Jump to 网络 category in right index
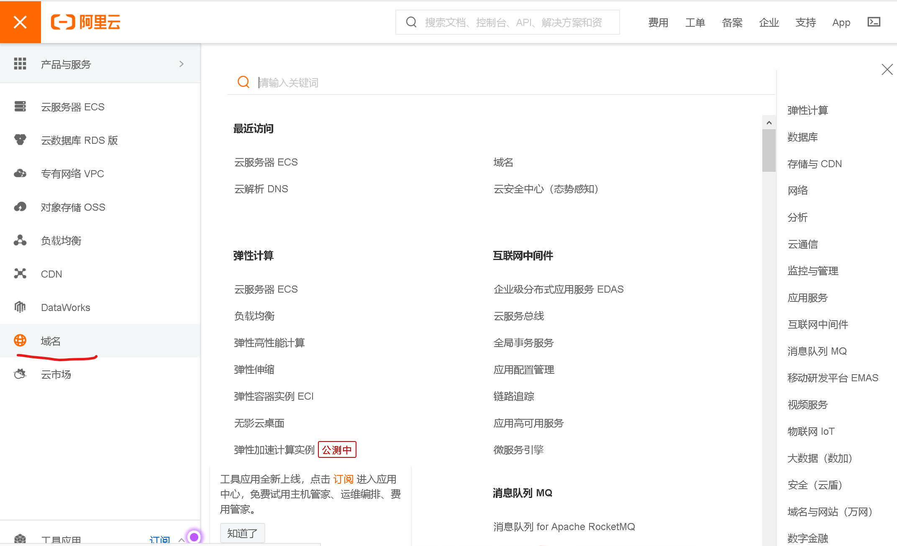 (x=798, y=191)
